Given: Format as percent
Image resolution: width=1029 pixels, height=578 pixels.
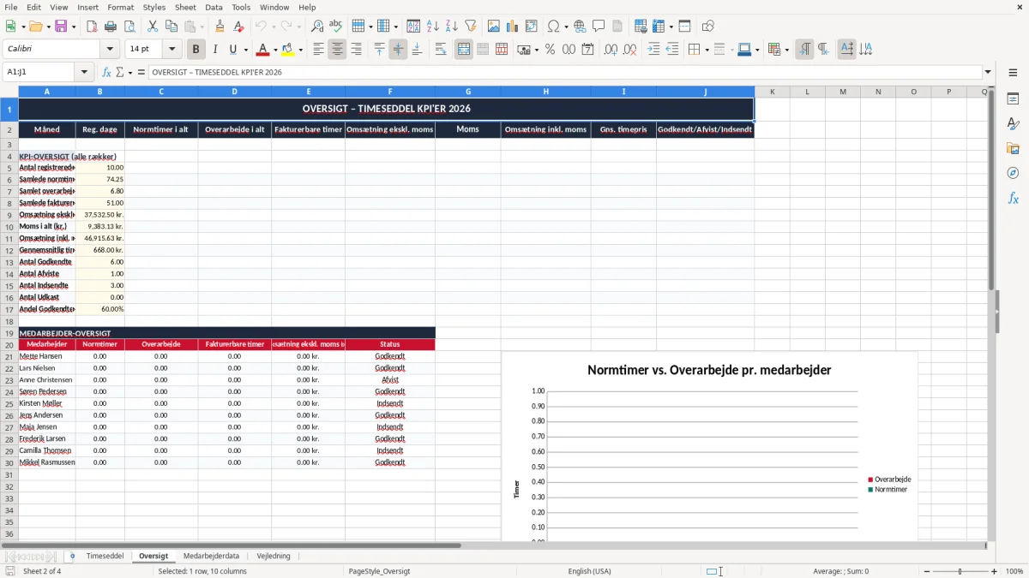Looking at the screenshot, I should 550,50.
